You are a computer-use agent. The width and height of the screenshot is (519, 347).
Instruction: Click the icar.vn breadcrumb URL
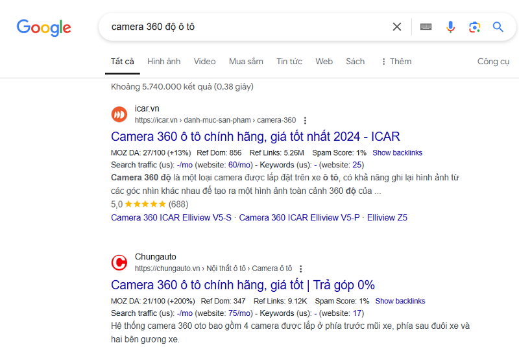[215, 120]
